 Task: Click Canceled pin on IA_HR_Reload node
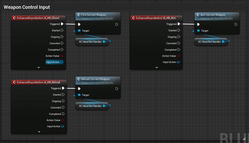click(63, 108)
